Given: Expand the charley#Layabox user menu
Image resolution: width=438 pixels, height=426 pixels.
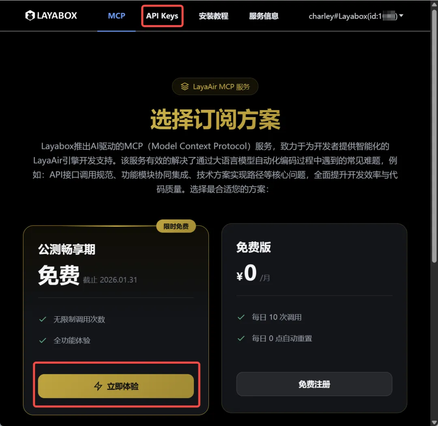Looking at the screenshot, I should click(x=356, y=16).
